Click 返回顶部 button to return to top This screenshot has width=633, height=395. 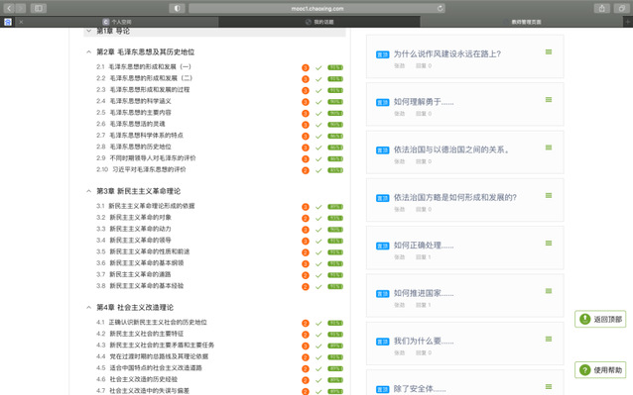600,319
